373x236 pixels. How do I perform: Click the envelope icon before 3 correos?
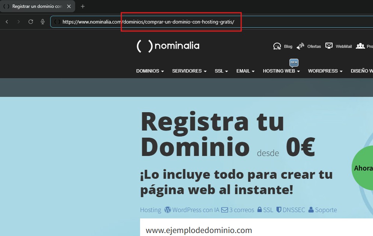pos(224,210)
